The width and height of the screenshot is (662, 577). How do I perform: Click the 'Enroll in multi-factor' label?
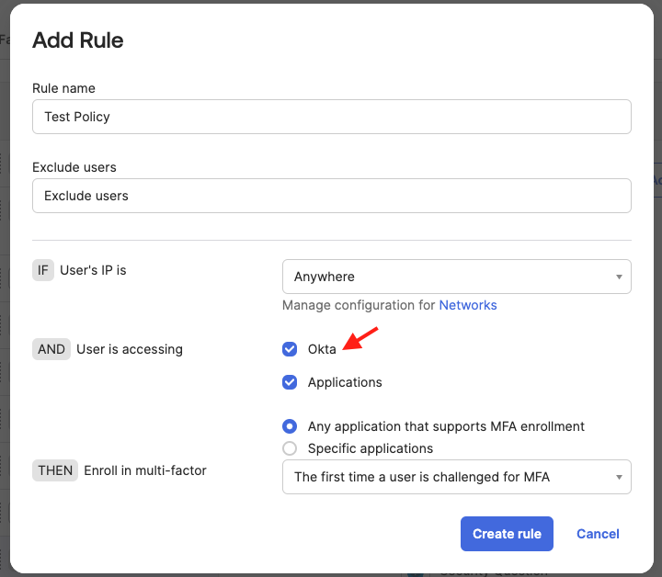[145, 470]
